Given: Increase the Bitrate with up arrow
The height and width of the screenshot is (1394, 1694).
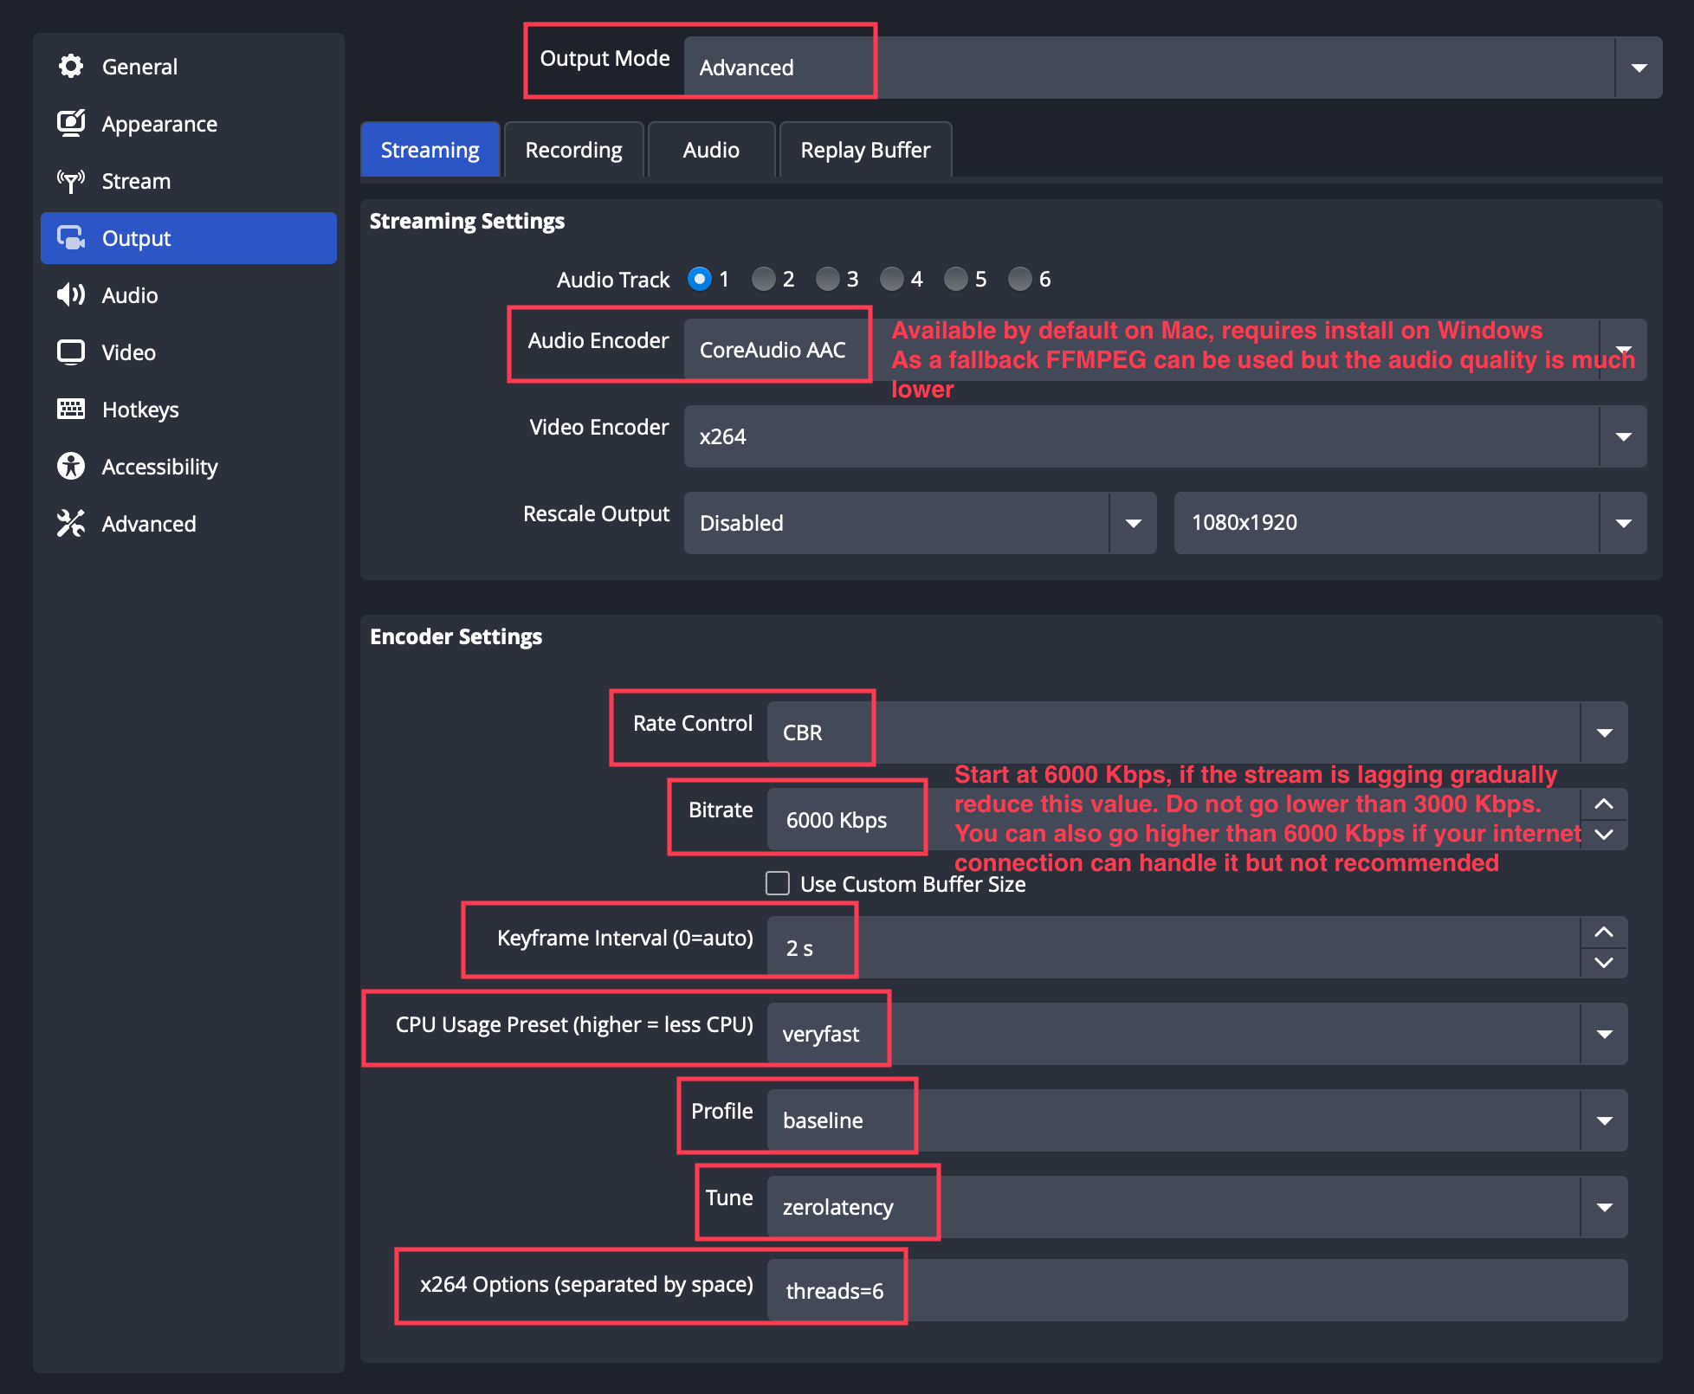Looking at the screenshot, I should point(1604,804).
